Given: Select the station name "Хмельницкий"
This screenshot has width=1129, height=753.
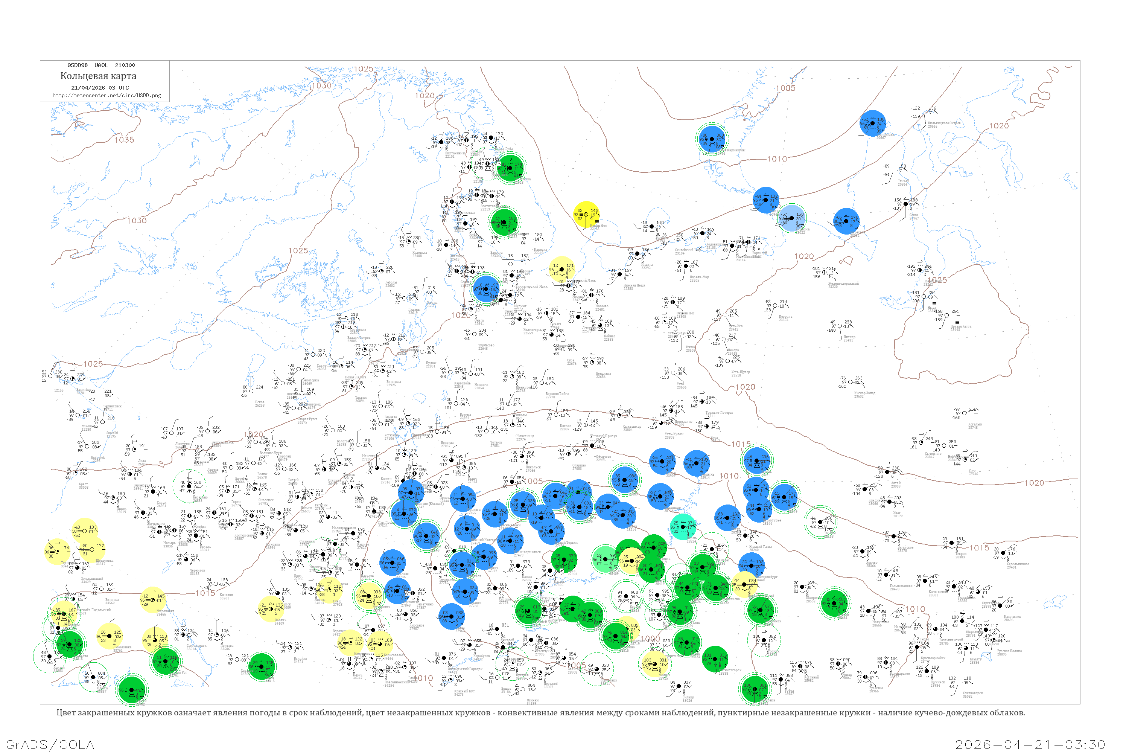Looking at the screenshot, I should (92, 579).
